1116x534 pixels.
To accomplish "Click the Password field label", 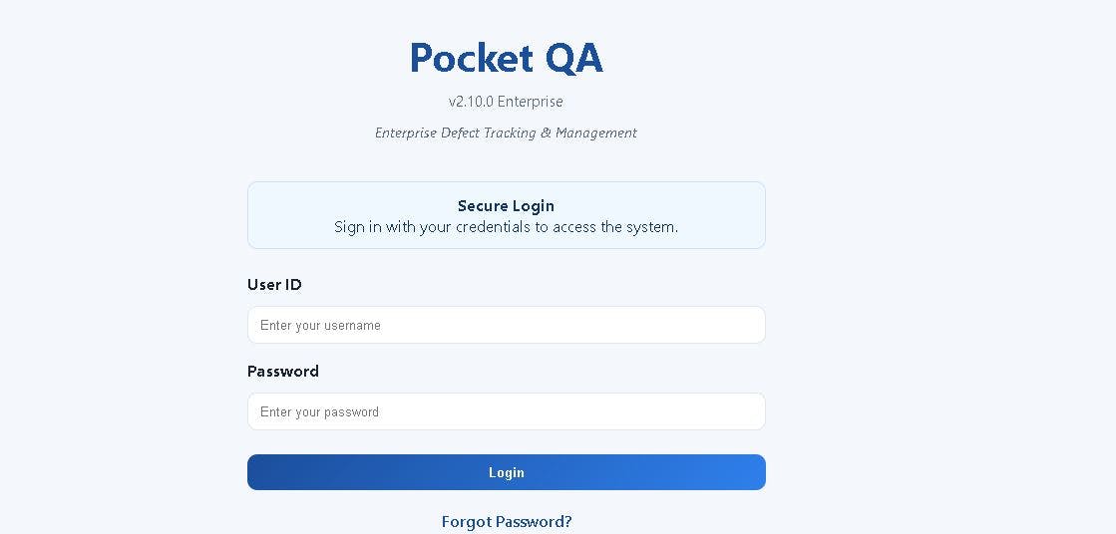I will point(282,372).
